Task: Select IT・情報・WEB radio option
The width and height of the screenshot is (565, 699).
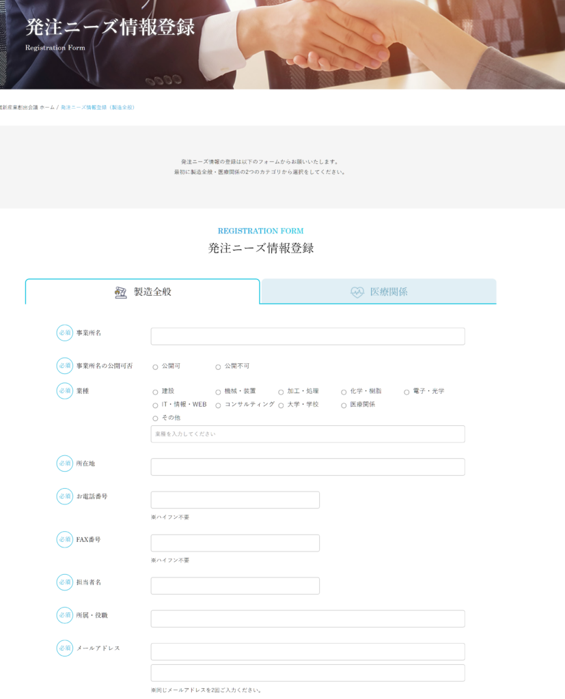Action: [x=155, y=405]
